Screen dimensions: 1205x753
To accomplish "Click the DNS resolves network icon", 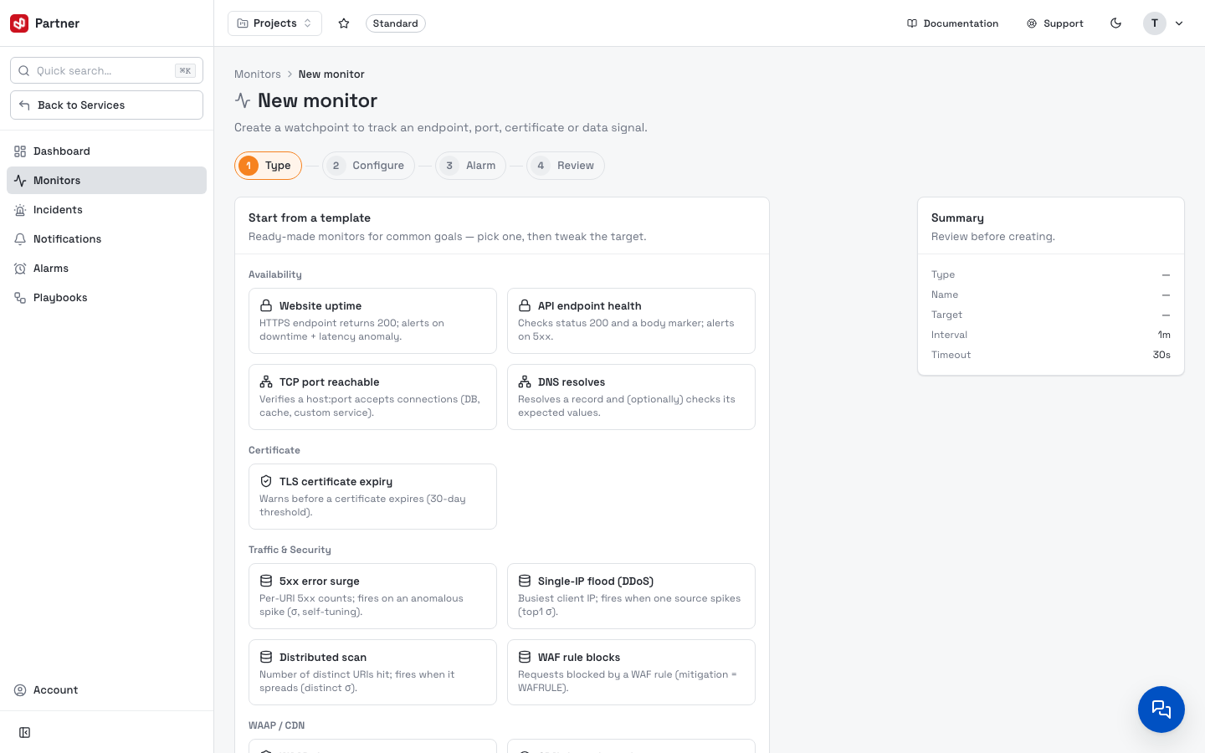I will [525, 382].
